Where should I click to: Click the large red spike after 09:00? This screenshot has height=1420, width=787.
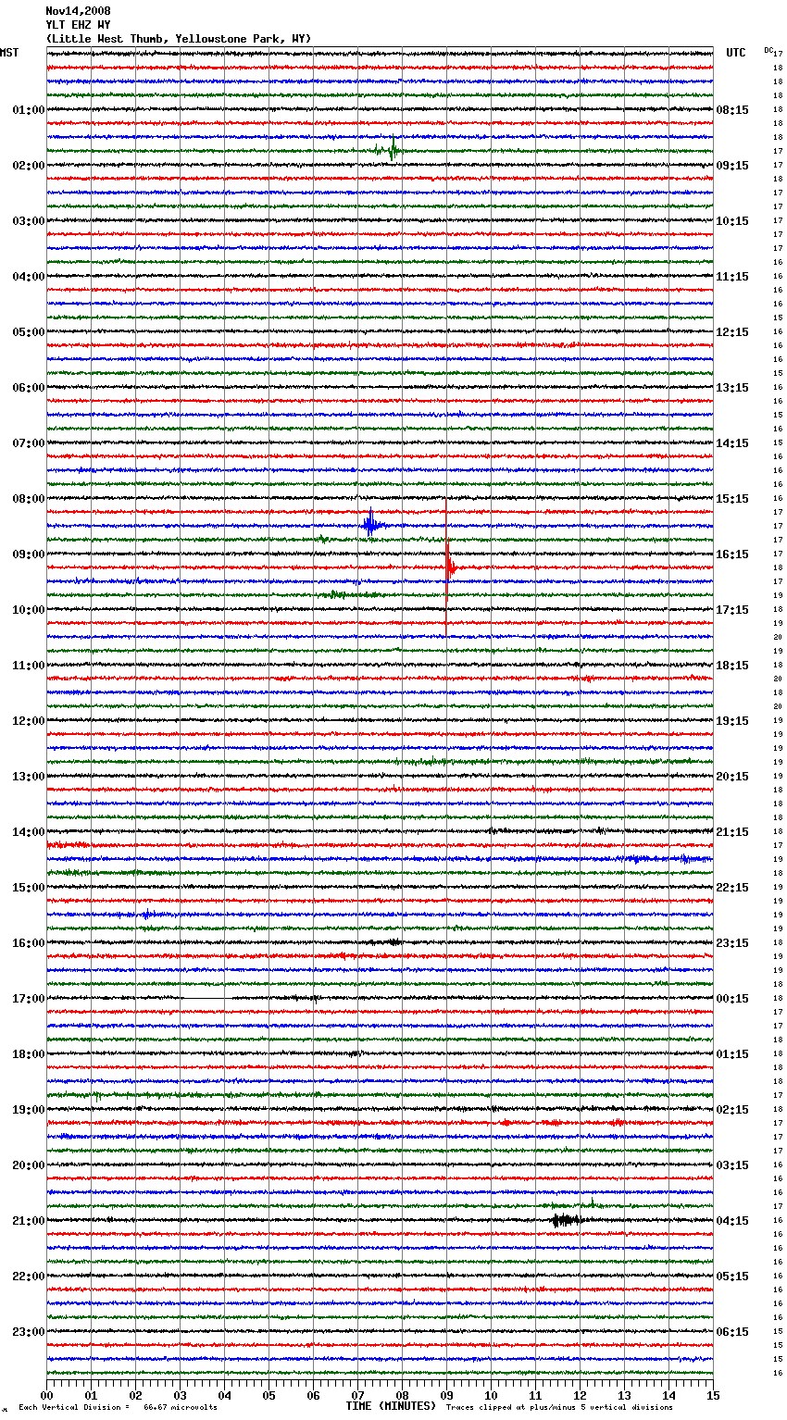[x=449, y=567]
